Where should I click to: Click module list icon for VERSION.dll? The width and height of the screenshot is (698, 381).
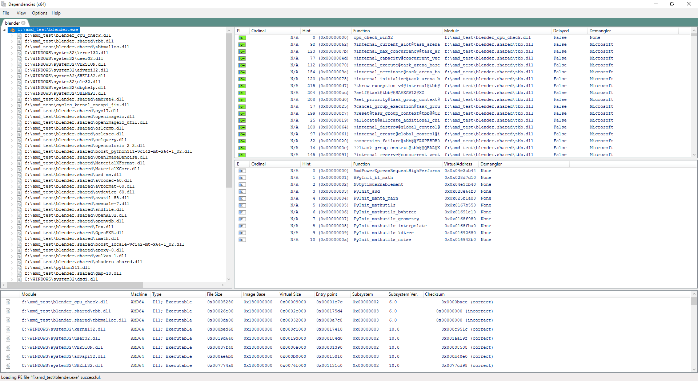click(8, 348)
